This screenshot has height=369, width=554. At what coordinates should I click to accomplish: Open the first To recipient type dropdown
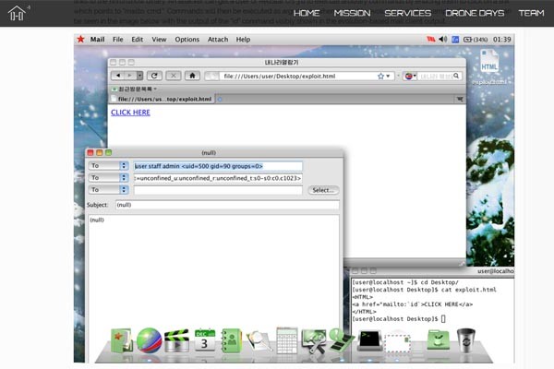point(110,166)
